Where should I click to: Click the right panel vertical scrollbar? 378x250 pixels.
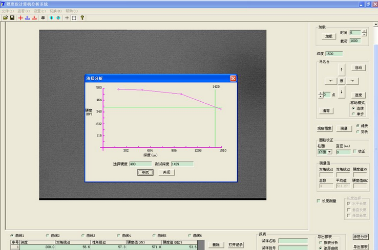click(x=375, y=128)
